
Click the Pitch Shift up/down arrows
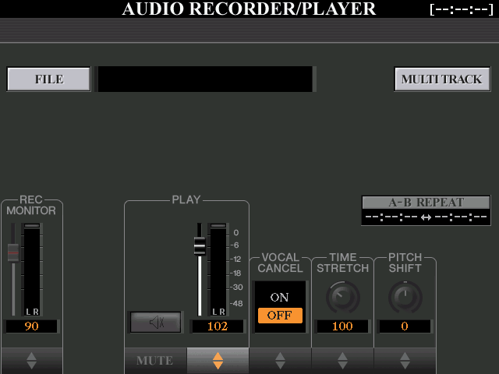click(405, 361)
